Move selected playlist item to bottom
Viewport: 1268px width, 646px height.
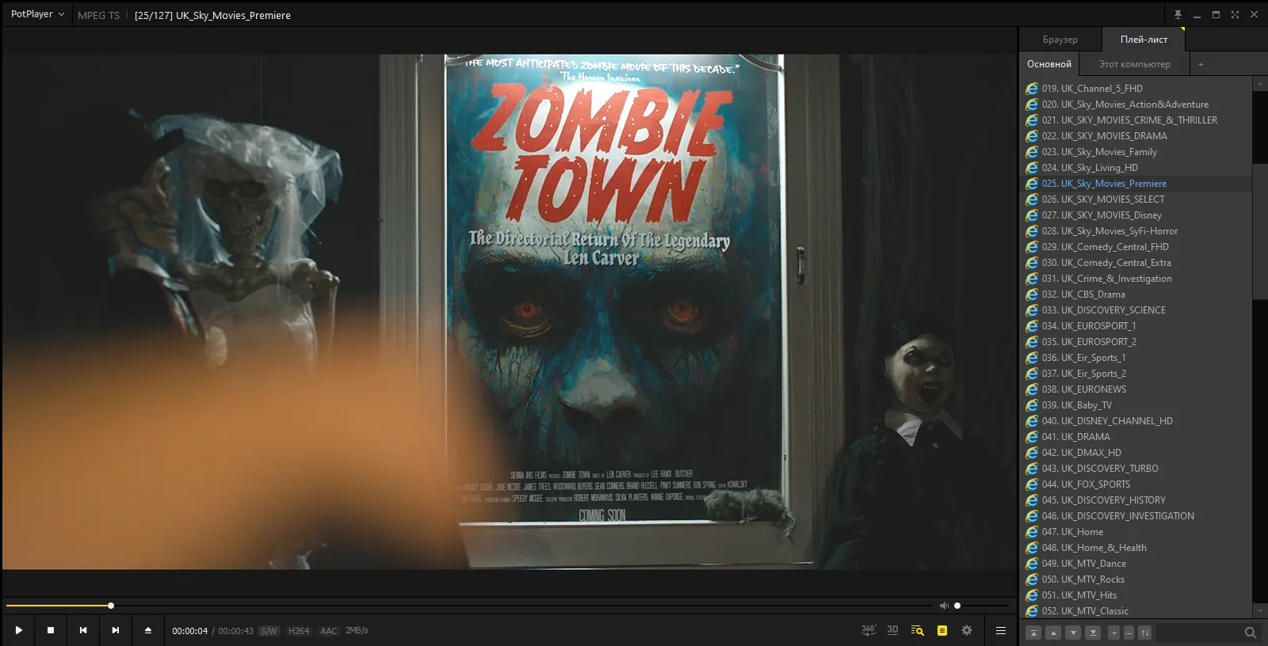1093,633
